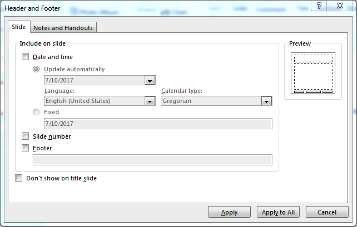Click inside the Footer text field
Screen dimensions: 357x227
(153, 160)
